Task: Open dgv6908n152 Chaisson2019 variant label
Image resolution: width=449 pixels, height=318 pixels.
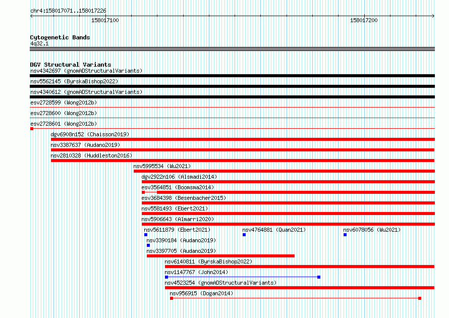Action: coord(90,134)
